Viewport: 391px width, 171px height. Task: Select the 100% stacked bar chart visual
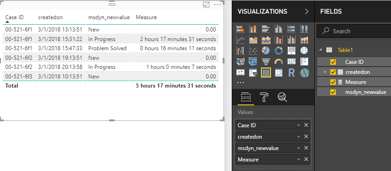tap(292, 29)
